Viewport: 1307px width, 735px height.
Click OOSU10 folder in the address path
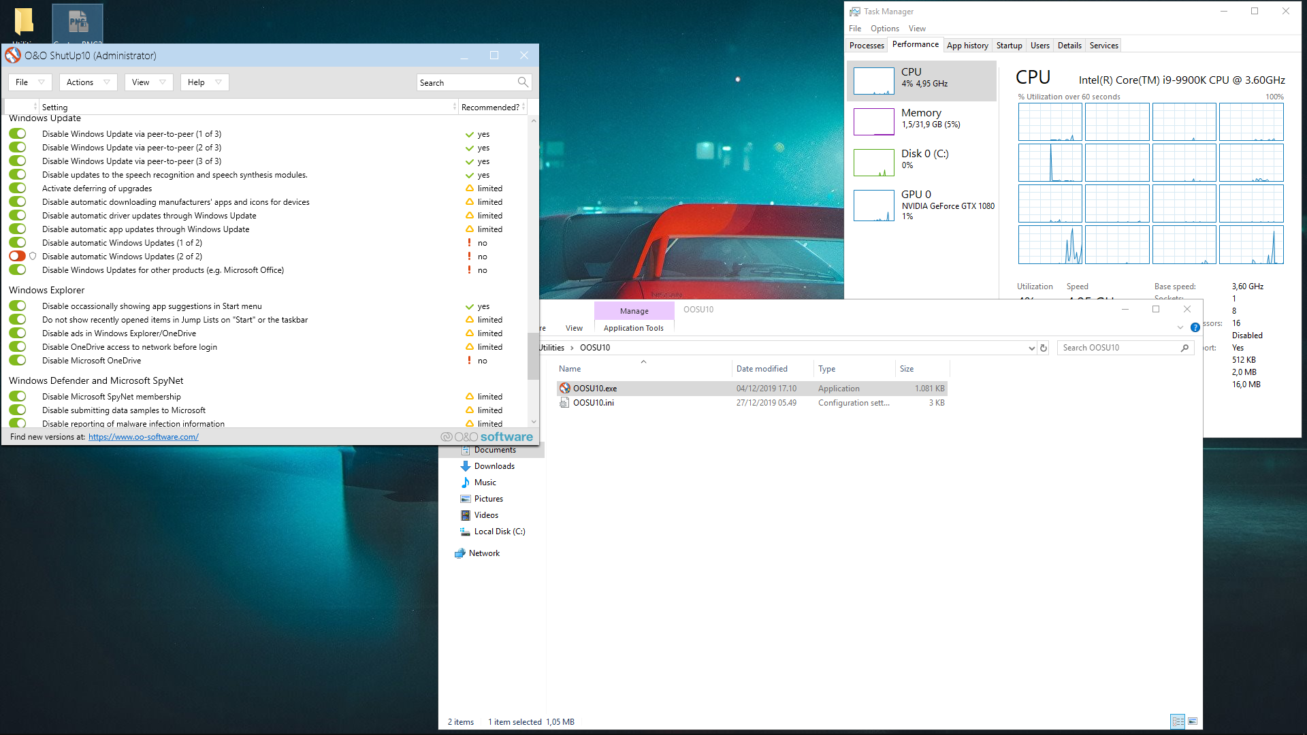[594, 348]
